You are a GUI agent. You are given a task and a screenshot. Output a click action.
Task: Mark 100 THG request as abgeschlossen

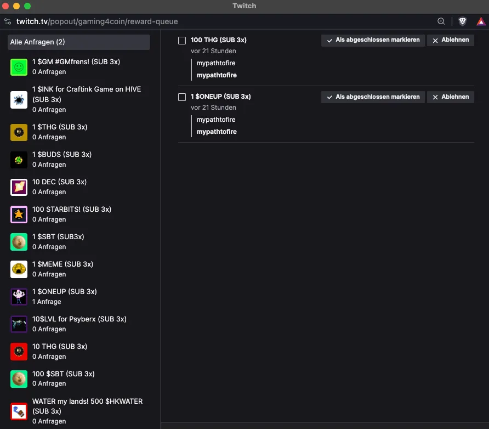click(x=373, y=40)
